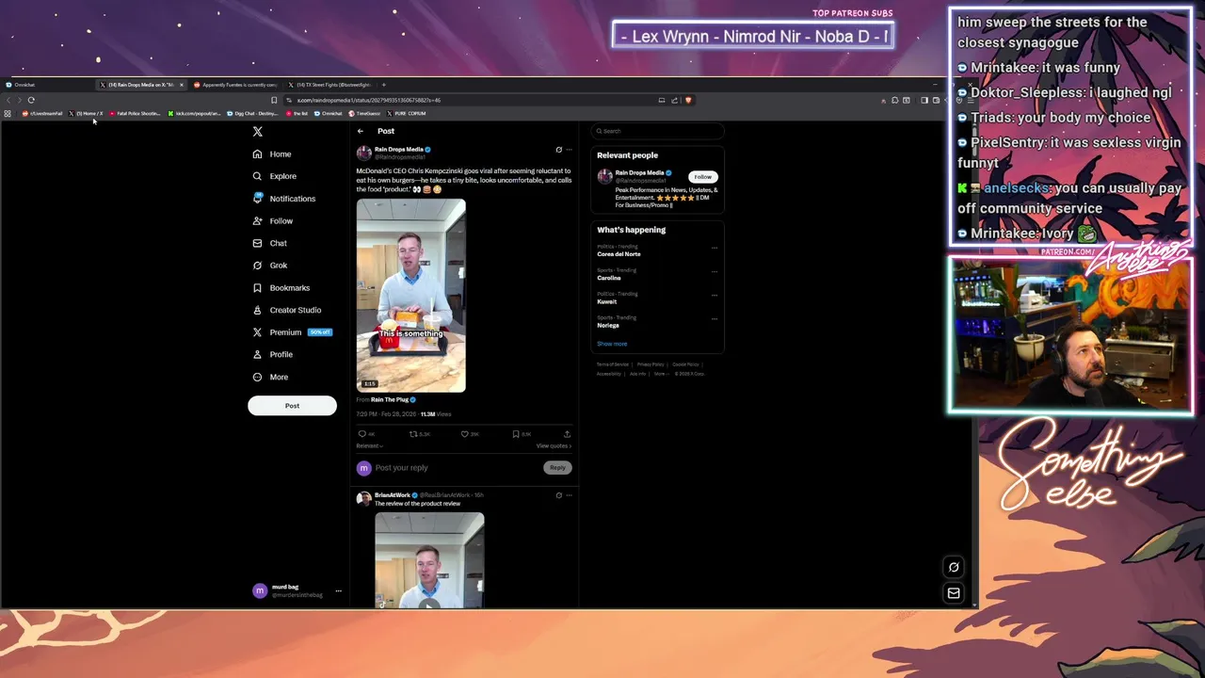Open the Carolina trend
Image resolution: width=1205 pixels, height=678 pixels.
tap(609, 278)
